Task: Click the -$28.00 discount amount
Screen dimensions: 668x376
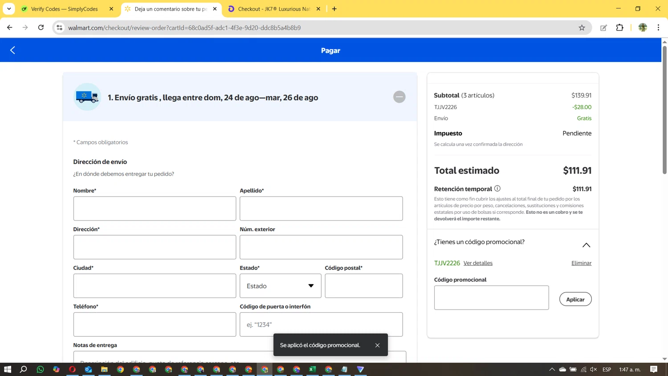Action: (x=582, y=107)
